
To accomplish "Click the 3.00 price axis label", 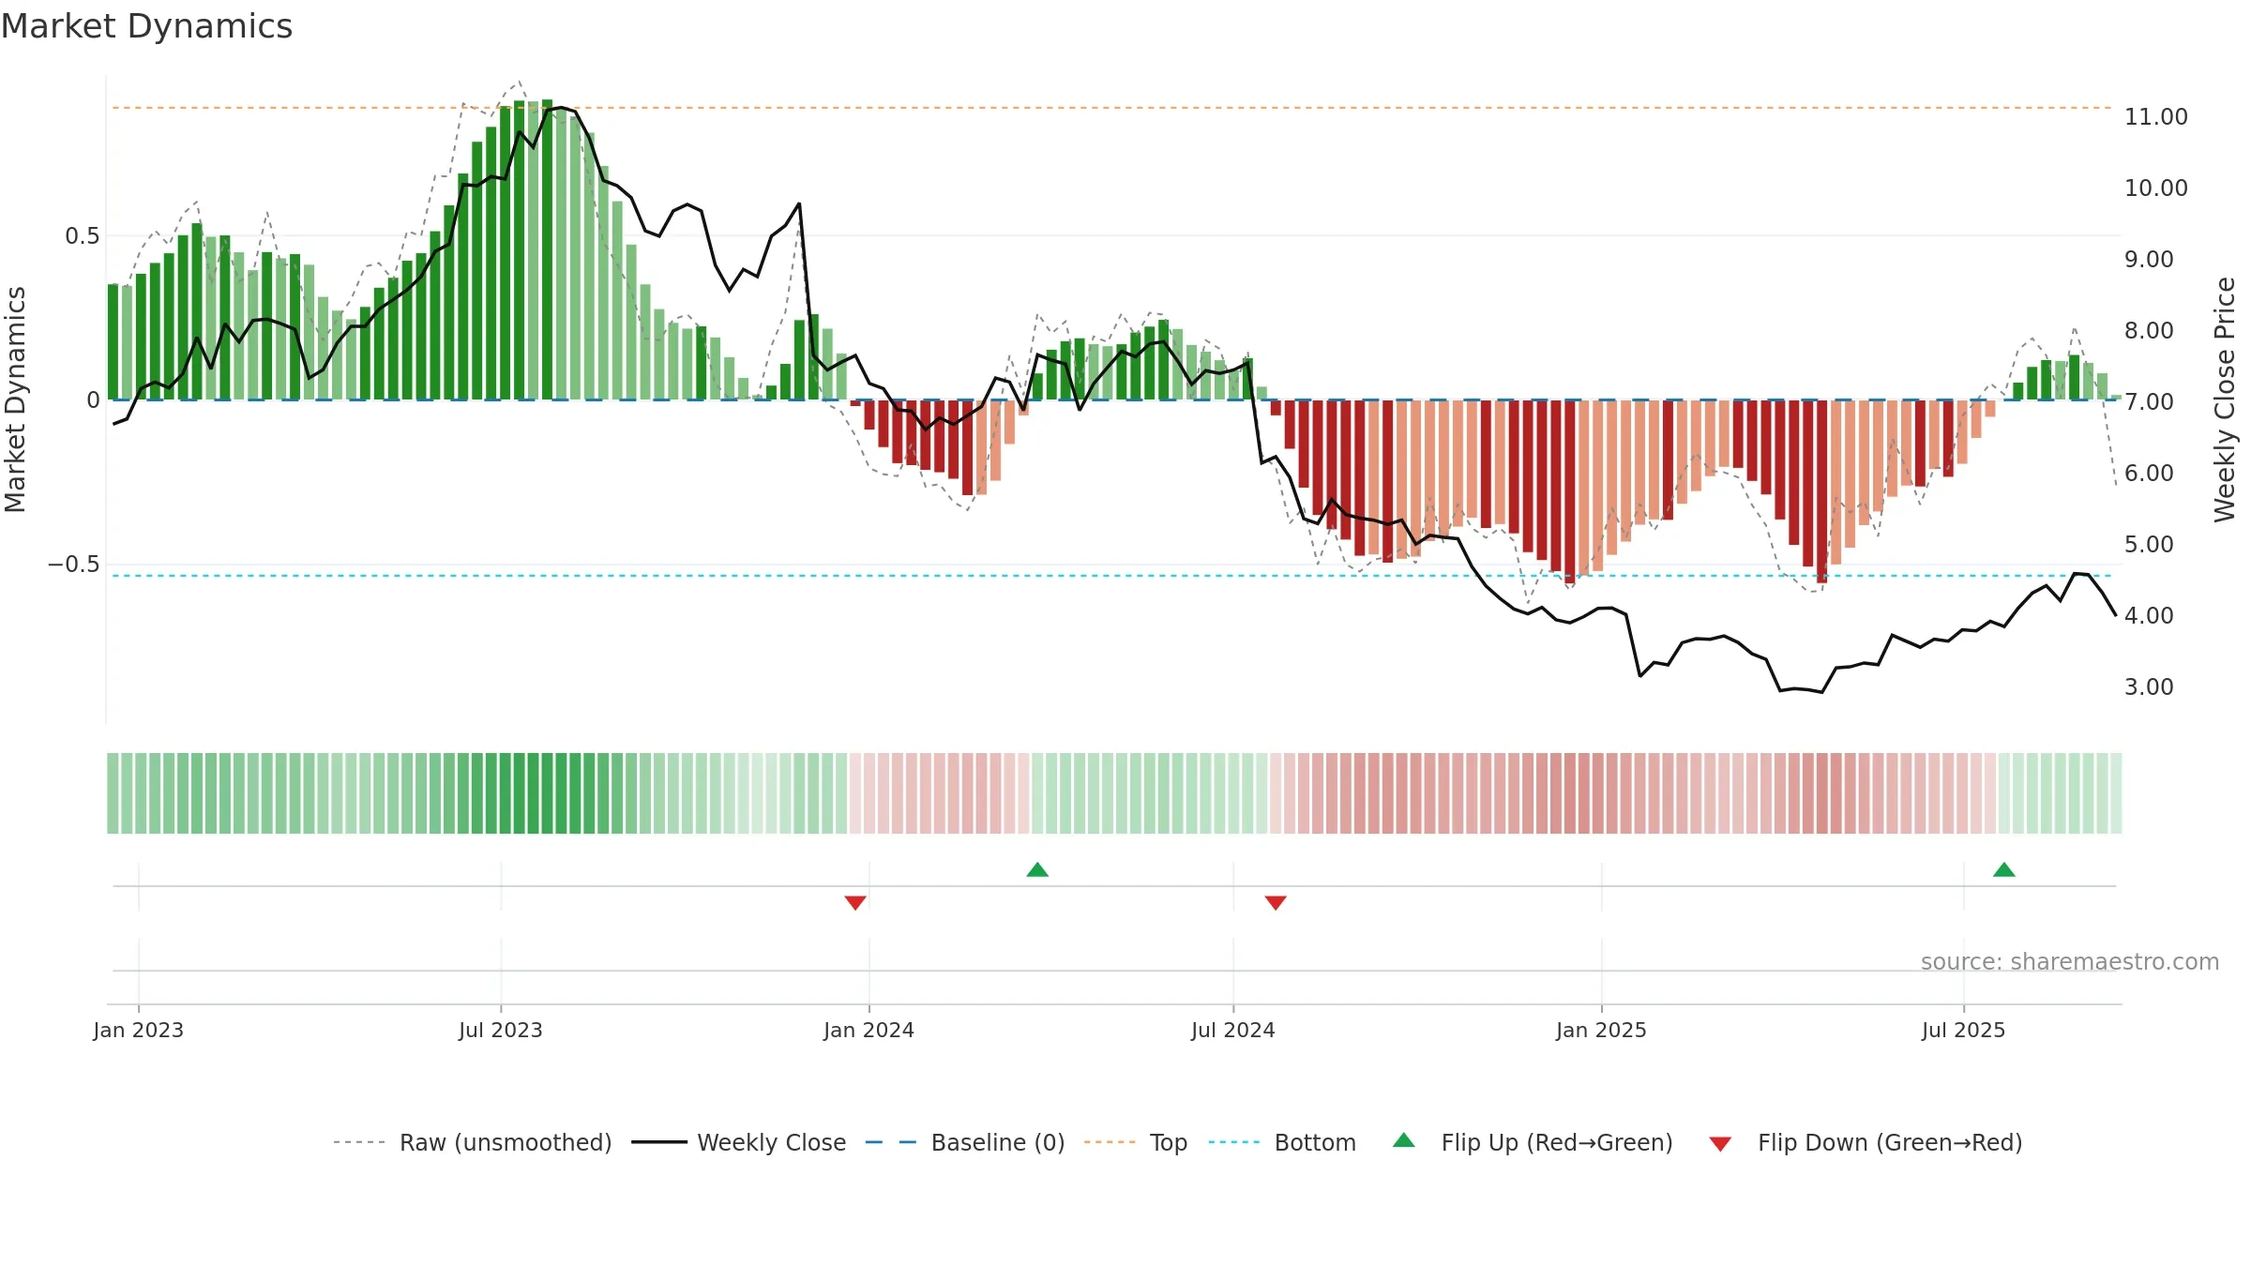I will tap(2149, 687).
